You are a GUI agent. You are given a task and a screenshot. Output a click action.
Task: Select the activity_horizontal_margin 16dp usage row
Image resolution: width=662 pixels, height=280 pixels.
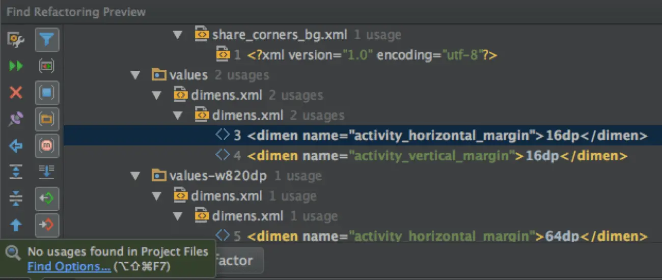point(363,135)
